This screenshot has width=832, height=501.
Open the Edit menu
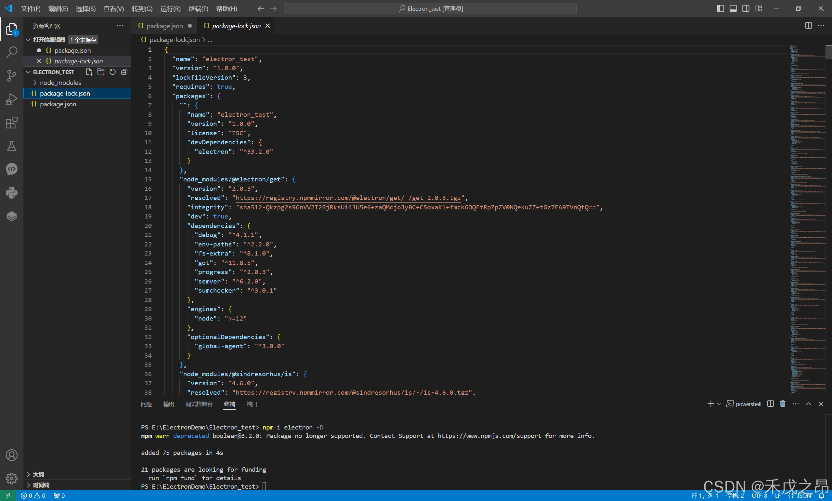58,9
